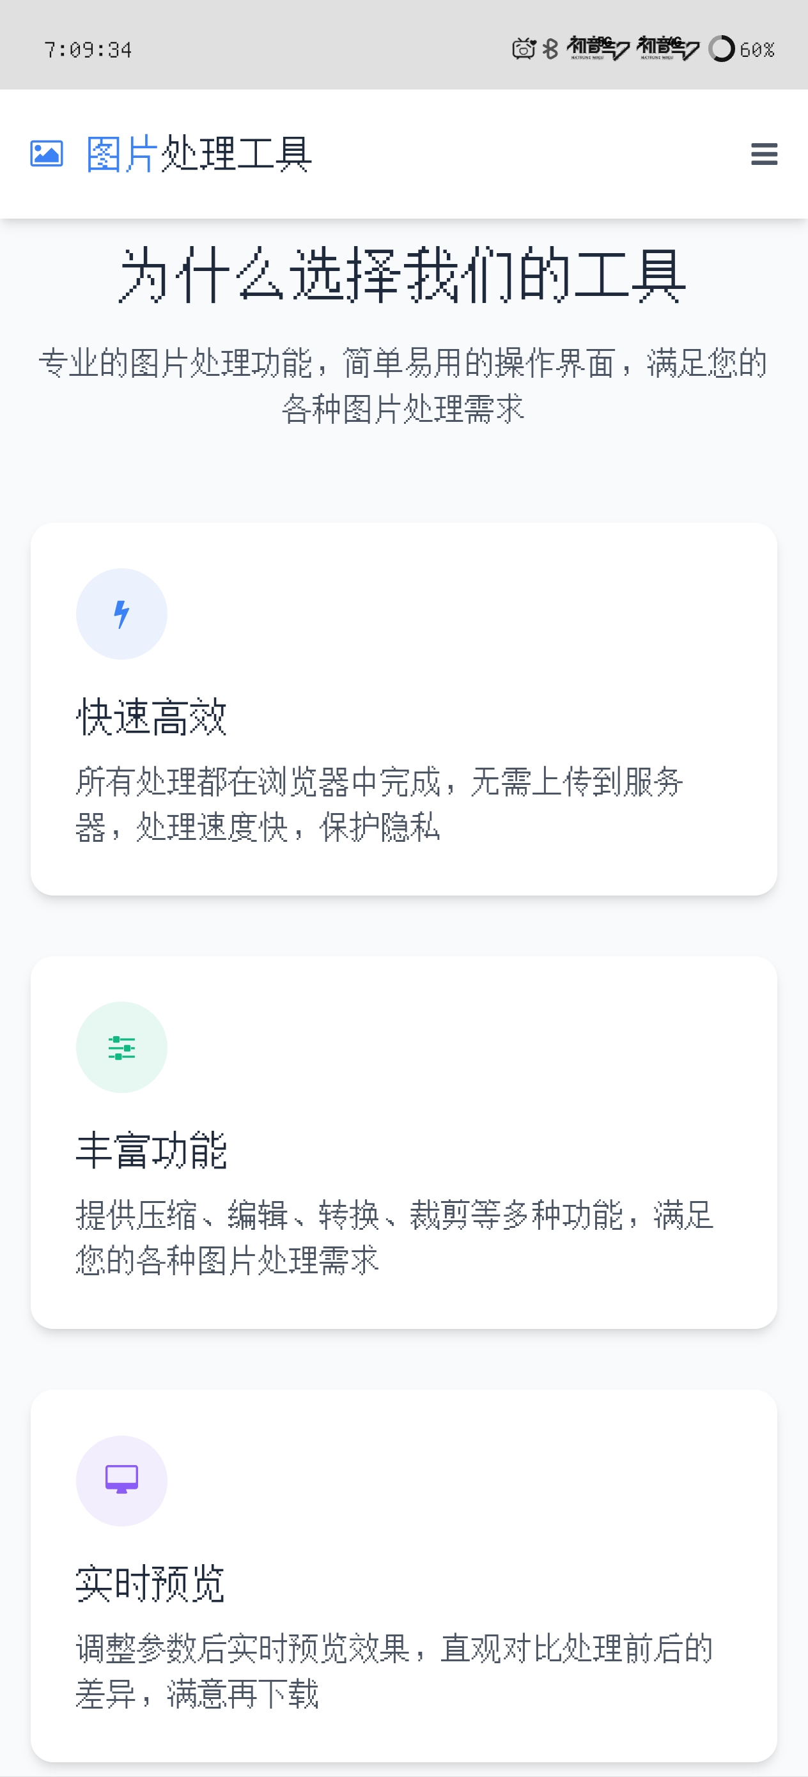Tap the second 初音 signal status icon
This screenshot has height=1777, width=808.
click(667, 49)
